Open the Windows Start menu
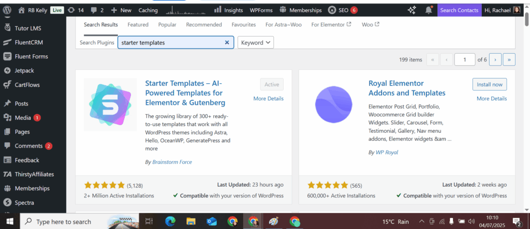This screenshot has height=229, width=530. 10,222
